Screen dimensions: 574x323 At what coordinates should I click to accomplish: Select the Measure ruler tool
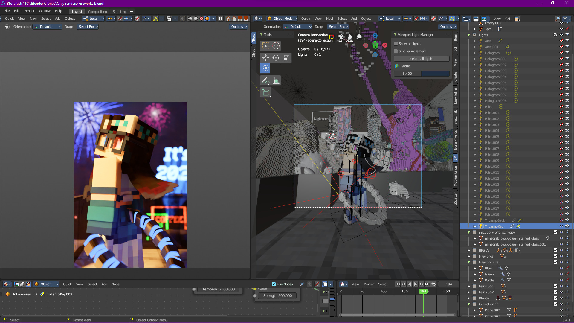276,80
